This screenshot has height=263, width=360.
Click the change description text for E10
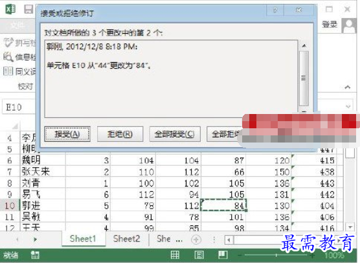click(x=99, y=65)
